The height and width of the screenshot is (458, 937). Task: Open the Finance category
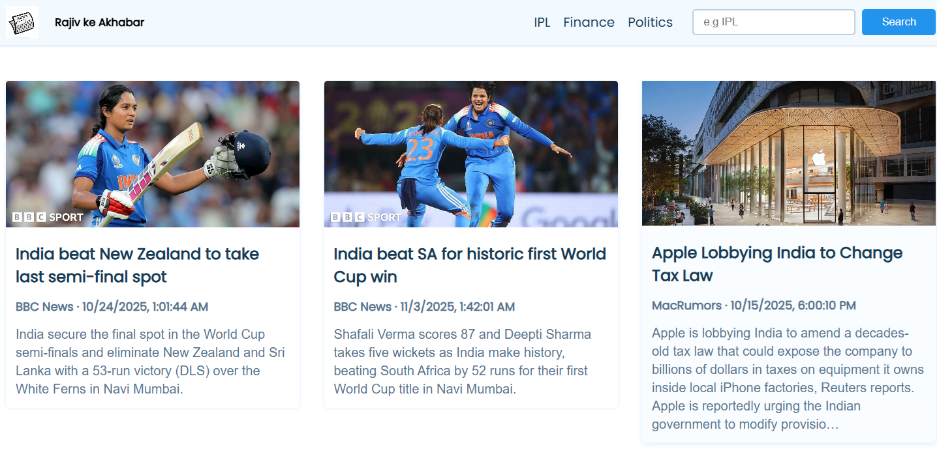(589, 22)
